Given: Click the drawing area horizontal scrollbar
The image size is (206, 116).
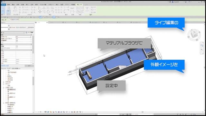Looking at the screenshot, I should pos(142,112).
